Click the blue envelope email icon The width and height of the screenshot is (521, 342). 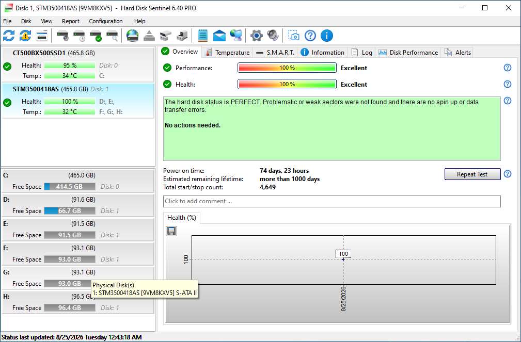(x=219, y=36)
